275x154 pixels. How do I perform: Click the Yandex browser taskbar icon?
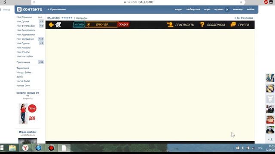[x=25, y=148]
